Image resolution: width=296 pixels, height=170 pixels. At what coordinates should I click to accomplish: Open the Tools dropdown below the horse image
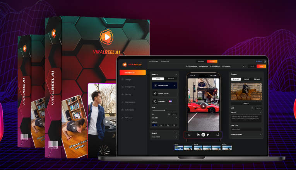(246, 104)
